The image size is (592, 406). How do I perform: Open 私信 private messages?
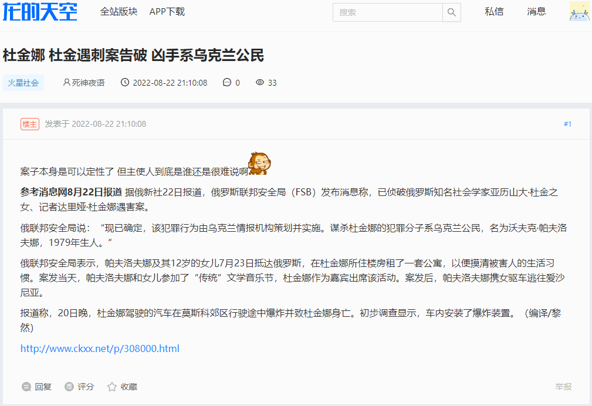pos(494,12)
